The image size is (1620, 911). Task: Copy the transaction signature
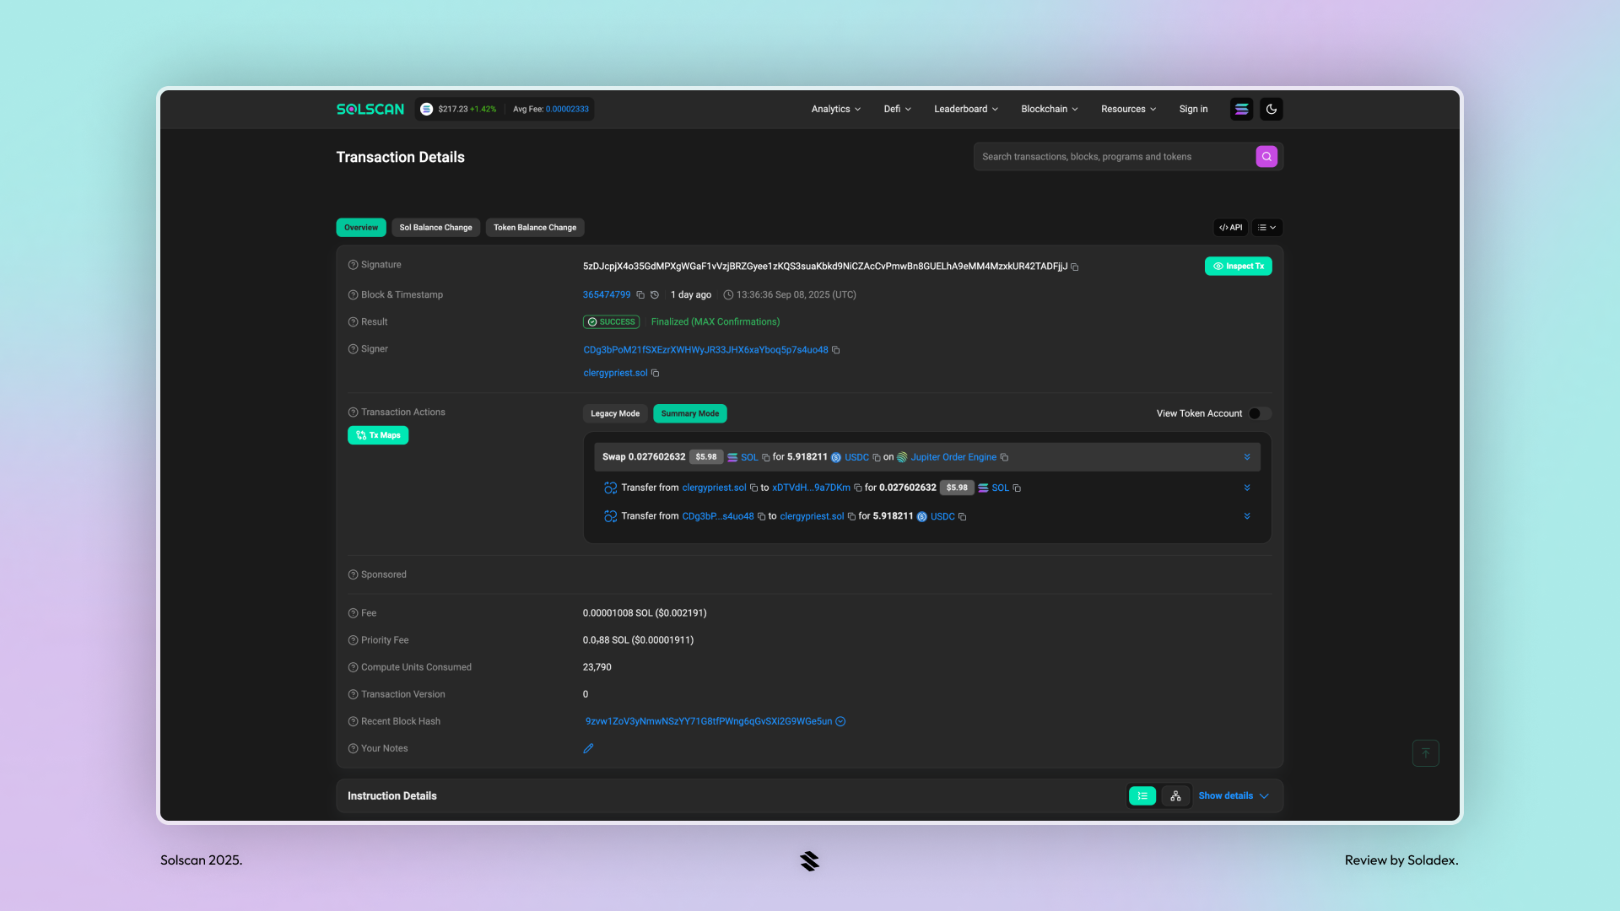pyautogui.click(x=1075, y=267)
